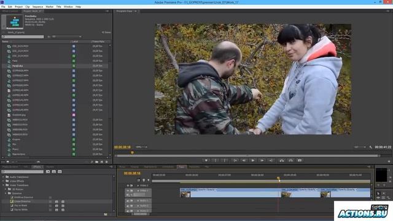The width and height of the screenshot is (393, 221).
Task: Open the Marker menu
Action: [49, 7]
